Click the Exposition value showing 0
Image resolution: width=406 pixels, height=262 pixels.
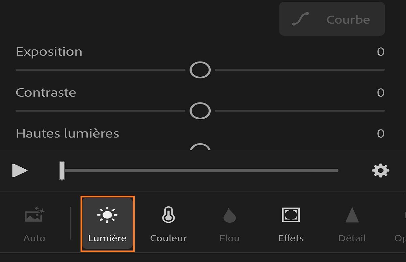pos(381,51)
